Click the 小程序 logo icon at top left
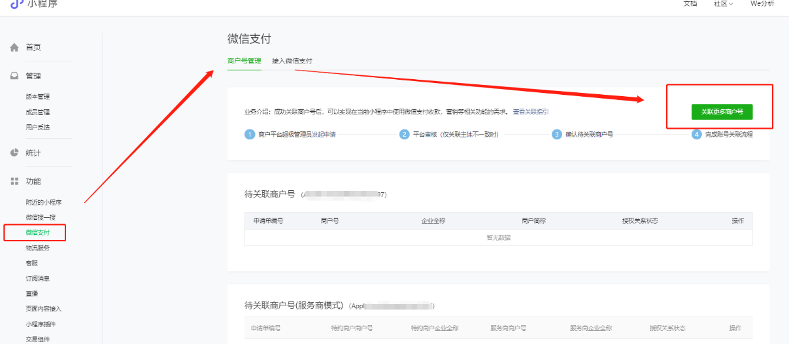 tap(16, 4)
